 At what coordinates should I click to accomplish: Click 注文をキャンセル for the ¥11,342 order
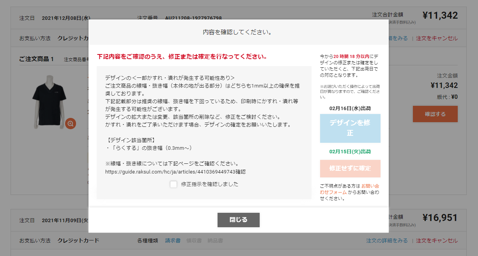click(437, 38)
